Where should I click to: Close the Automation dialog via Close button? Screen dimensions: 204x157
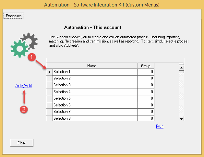tap(22, 143)
